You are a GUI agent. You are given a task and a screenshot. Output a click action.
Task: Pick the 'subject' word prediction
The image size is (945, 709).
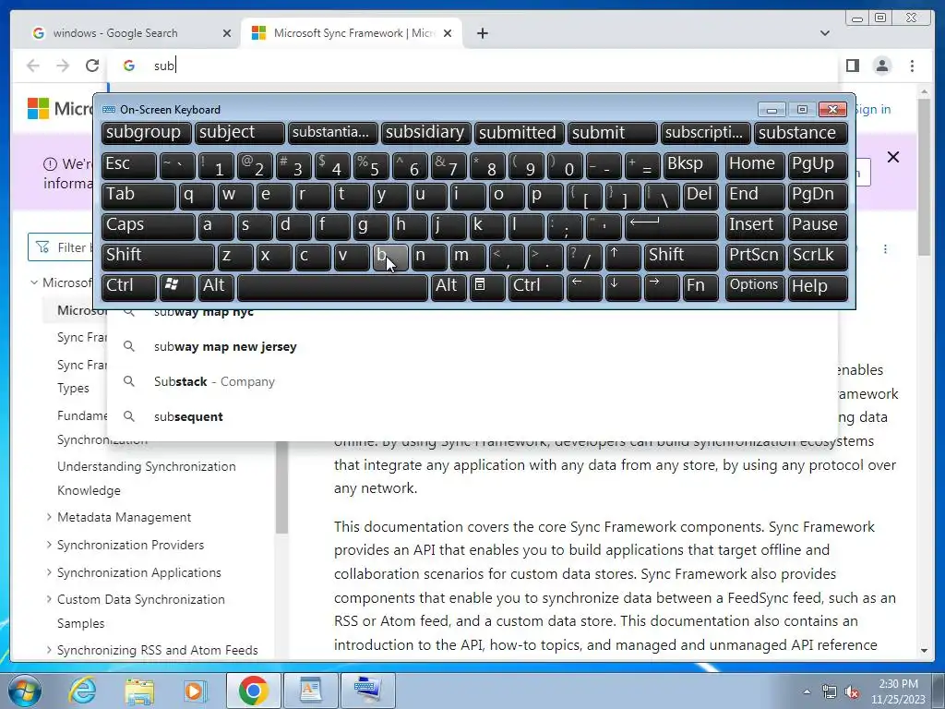point(239,133)
